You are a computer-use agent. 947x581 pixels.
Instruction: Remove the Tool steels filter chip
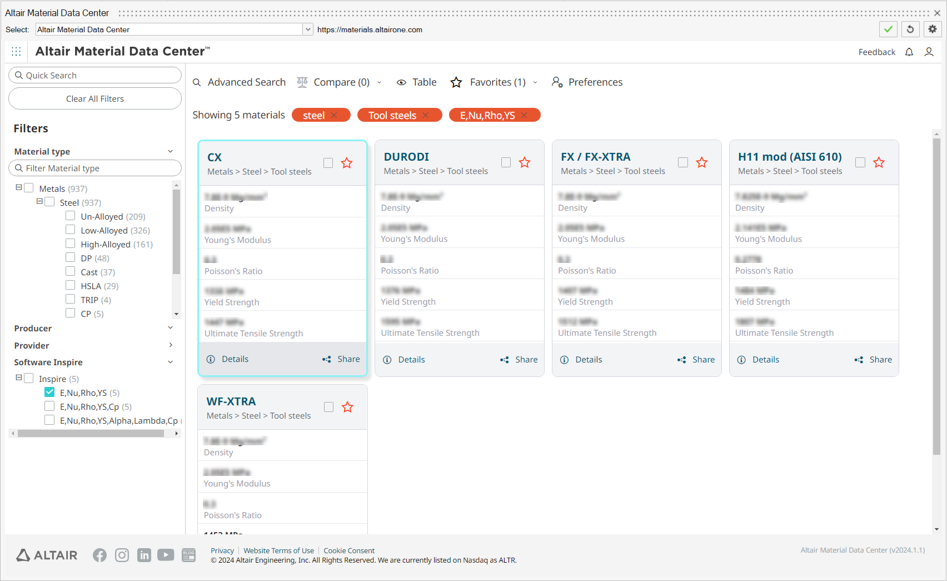(x=426, y=115)
